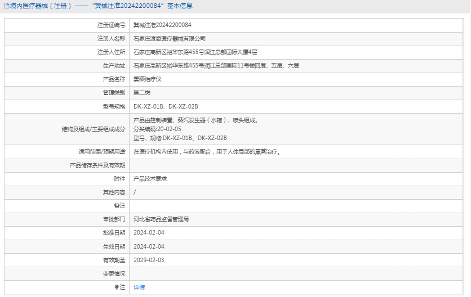
Task: Click the intended use text about 熏蒸治疗
Action: pyautogui.click(x=207, y=151)
